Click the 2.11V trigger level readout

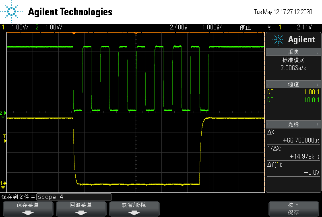(304, 27)
